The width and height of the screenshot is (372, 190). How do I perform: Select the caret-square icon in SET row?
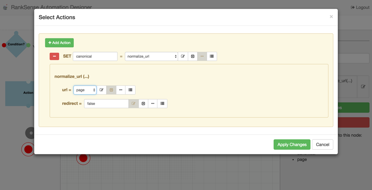tap(193, 56)
